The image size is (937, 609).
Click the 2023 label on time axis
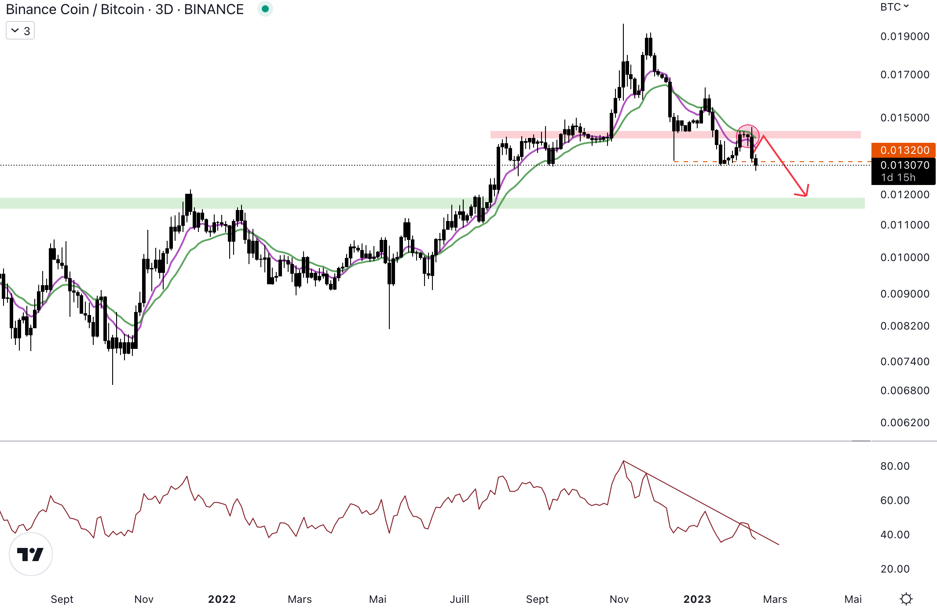coord(697,599)
